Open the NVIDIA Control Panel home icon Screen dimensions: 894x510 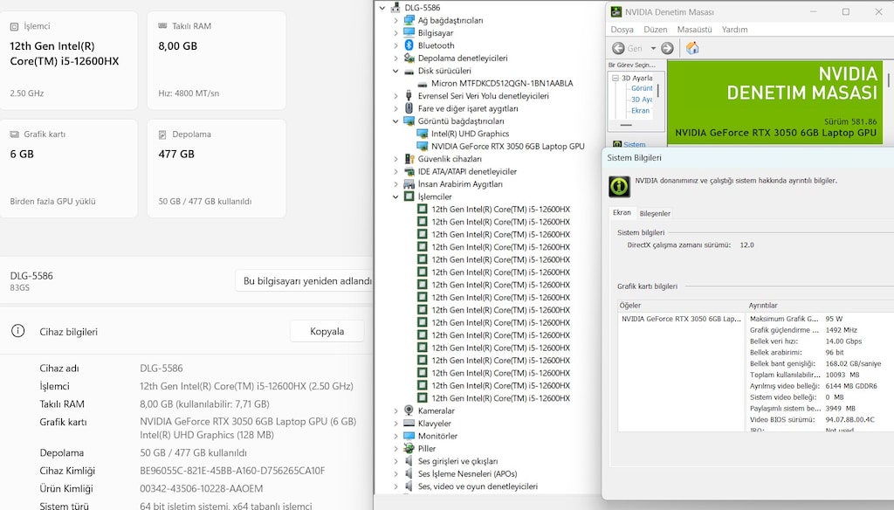[x=692, y=48]
